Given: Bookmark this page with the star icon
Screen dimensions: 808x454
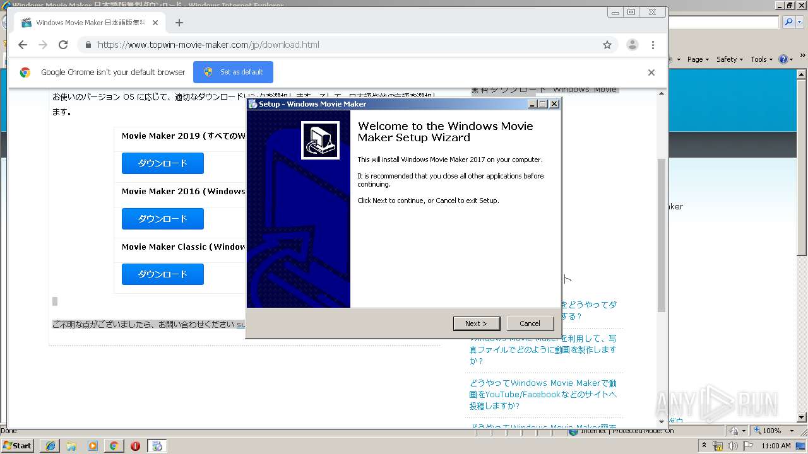Looking at the screenshot, I should (x=607, y=45).
